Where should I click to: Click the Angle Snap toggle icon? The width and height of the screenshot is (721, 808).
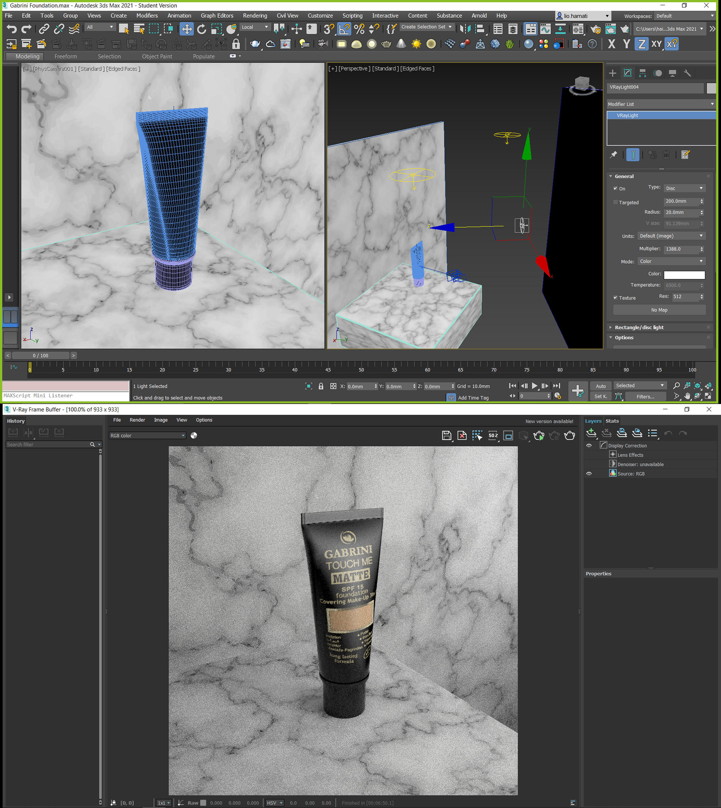point(344,29)
